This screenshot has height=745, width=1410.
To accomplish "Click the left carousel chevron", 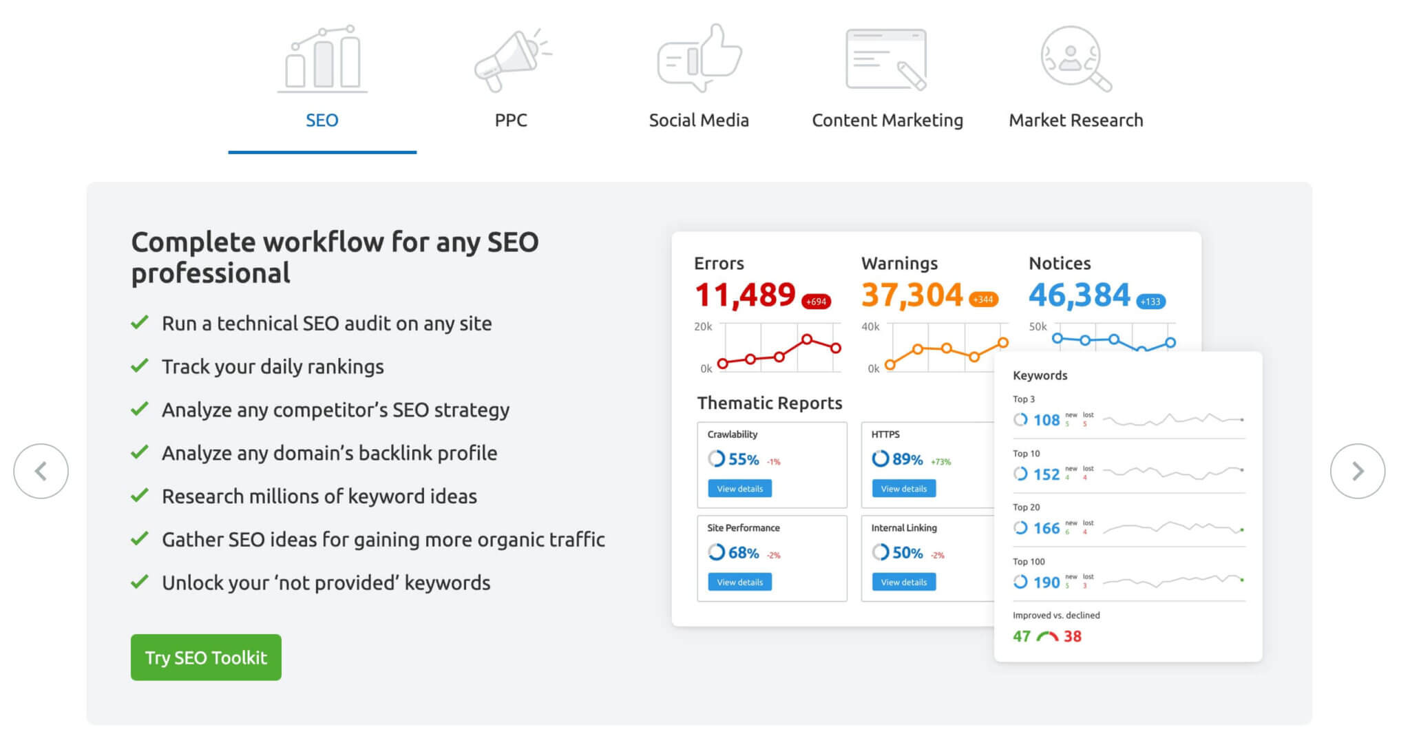I will [41, 471].
